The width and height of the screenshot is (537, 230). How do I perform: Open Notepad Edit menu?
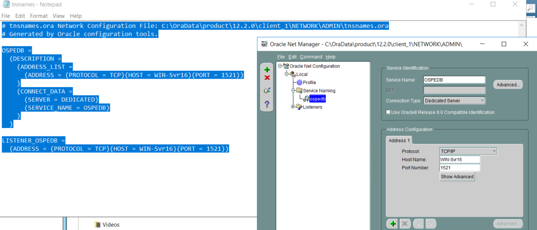click(x=20, y=16)
